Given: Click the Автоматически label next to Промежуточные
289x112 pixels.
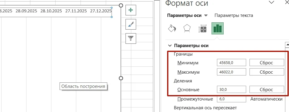Looking at the screenshot, I should click(x=266, y=99).
